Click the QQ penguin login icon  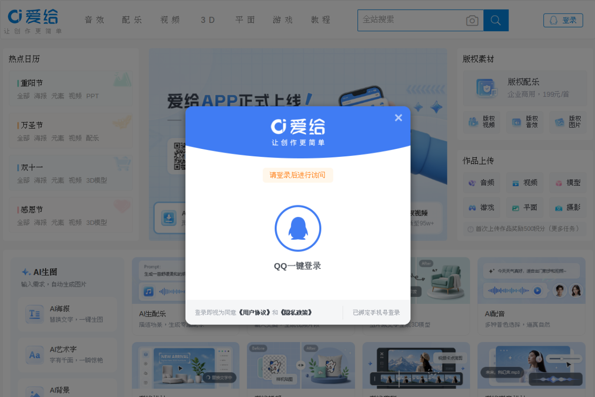pyautogui.click(x=298, y=229)
